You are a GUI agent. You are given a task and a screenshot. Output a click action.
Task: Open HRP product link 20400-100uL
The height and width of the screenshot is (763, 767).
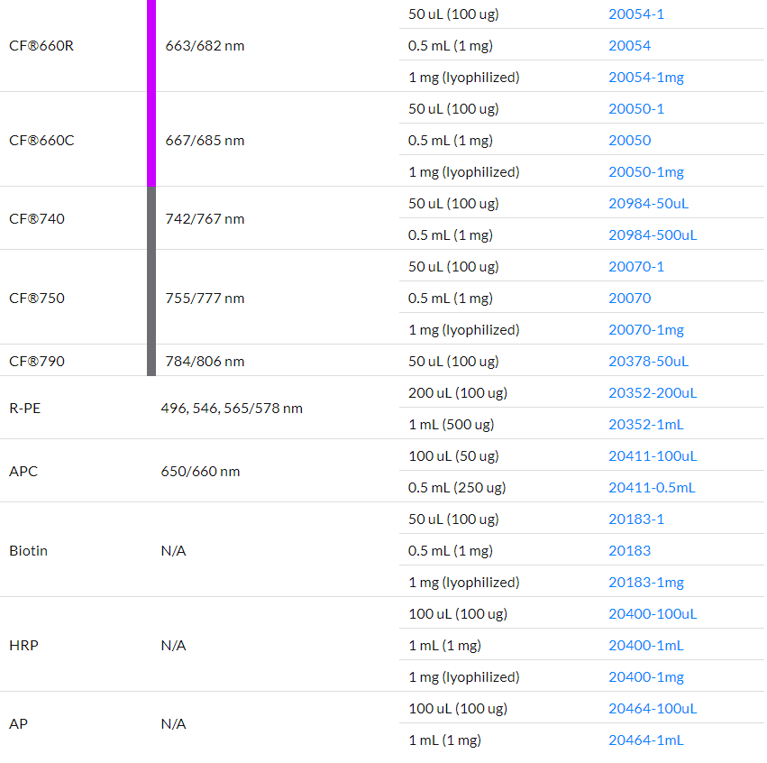pos(652,614)
